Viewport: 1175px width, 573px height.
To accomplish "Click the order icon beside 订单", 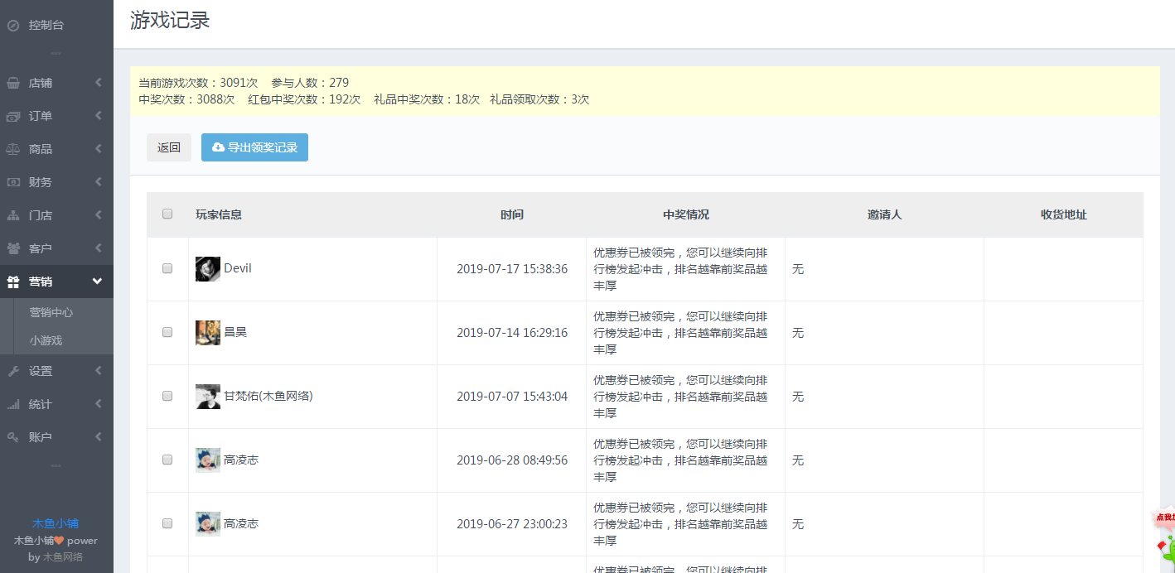I will 13,116.
